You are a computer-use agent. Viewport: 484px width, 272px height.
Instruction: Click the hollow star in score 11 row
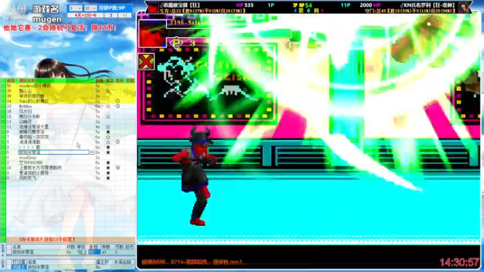click(108, 127)
